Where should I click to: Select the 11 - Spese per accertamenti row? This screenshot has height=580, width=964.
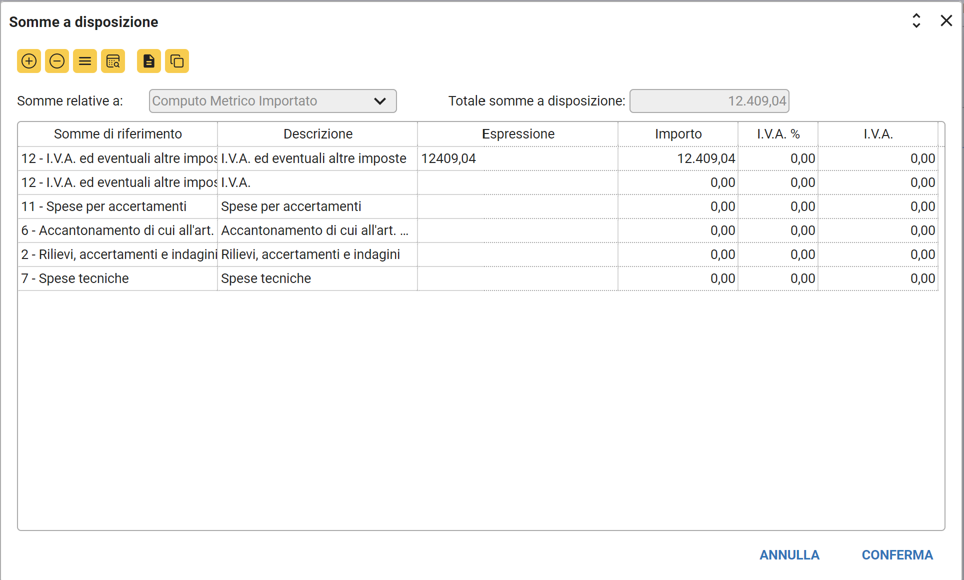point(118,206)
